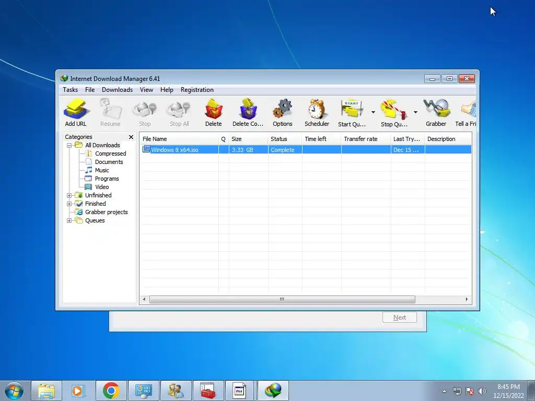This screenshot has height=401, width=535.
Task: Expand the Unfinished category node
Action: (69, 195)
